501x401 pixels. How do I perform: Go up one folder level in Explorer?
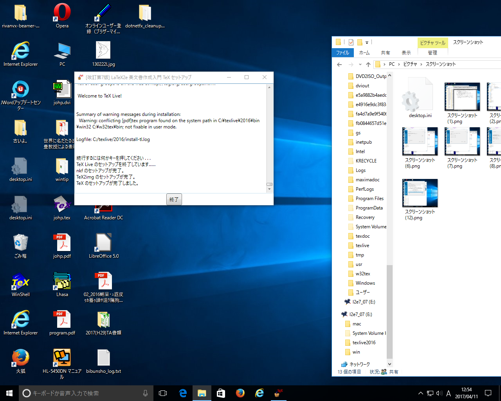coord(368,64)
